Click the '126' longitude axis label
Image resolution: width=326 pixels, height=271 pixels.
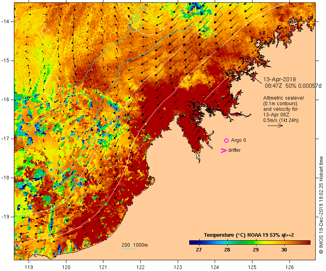289,267
